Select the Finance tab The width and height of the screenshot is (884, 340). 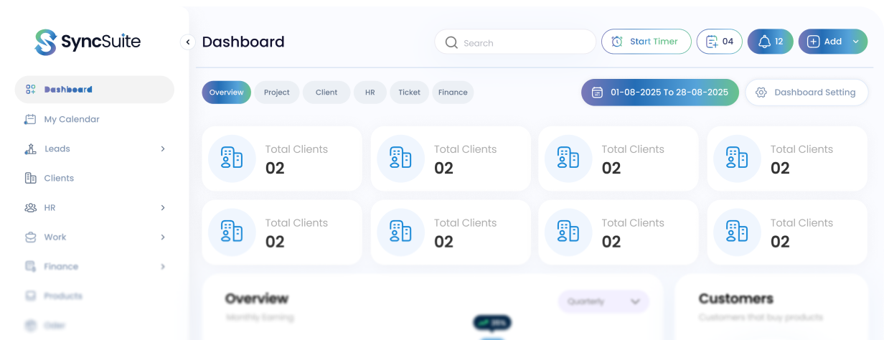click(x=453, y=93)
